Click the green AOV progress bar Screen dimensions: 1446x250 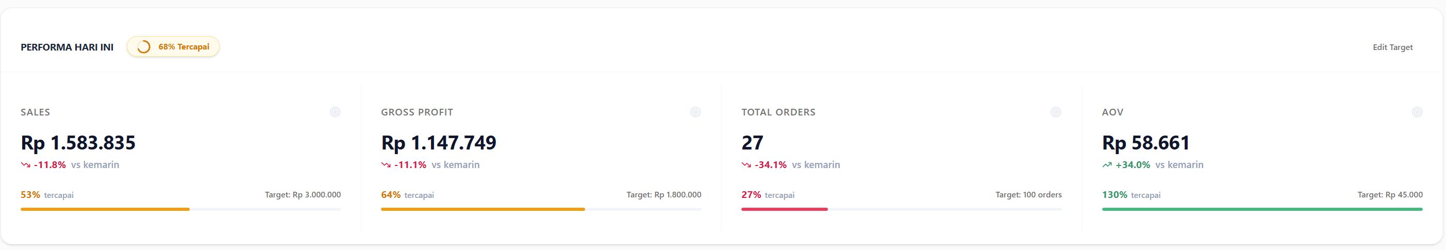(x=1262, y=209)
